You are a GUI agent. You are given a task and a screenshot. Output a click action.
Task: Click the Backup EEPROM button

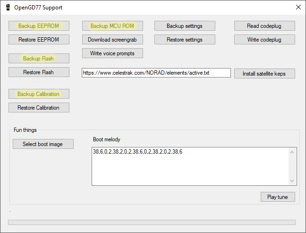(x=39, y=26)
